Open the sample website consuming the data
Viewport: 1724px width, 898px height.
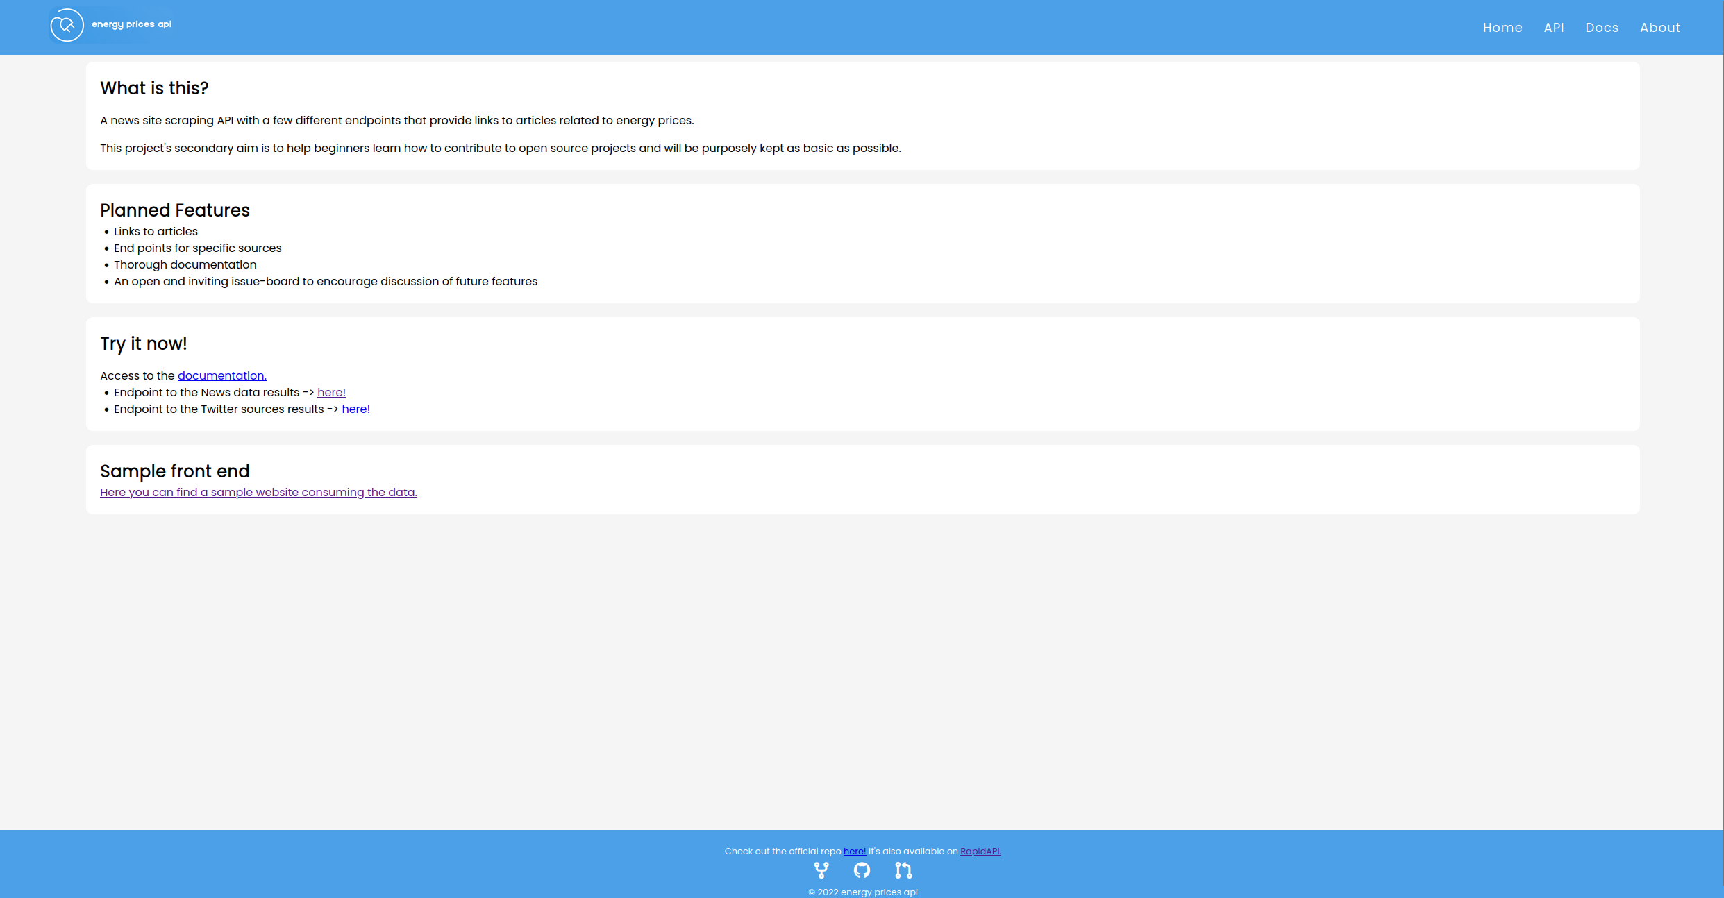pos(258,492)
